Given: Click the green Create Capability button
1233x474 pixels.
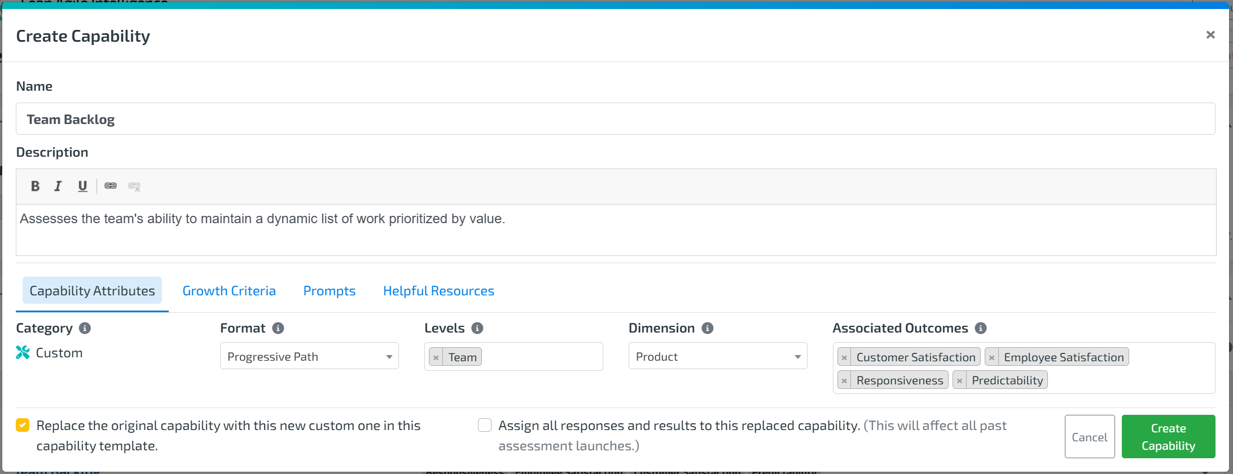Looking at the screenshot, I should click(1168, 437).
